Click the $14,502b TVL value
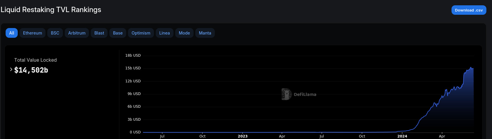 (x=31, y=70)
